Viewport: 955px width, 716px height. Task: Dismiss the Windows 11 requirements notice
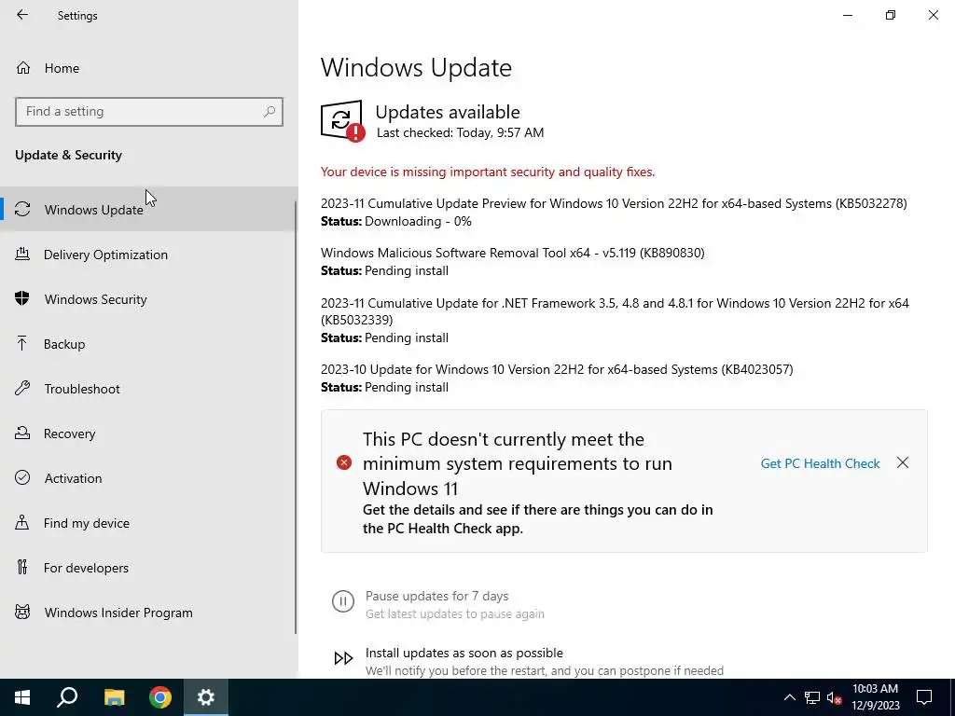coord(903,462)
